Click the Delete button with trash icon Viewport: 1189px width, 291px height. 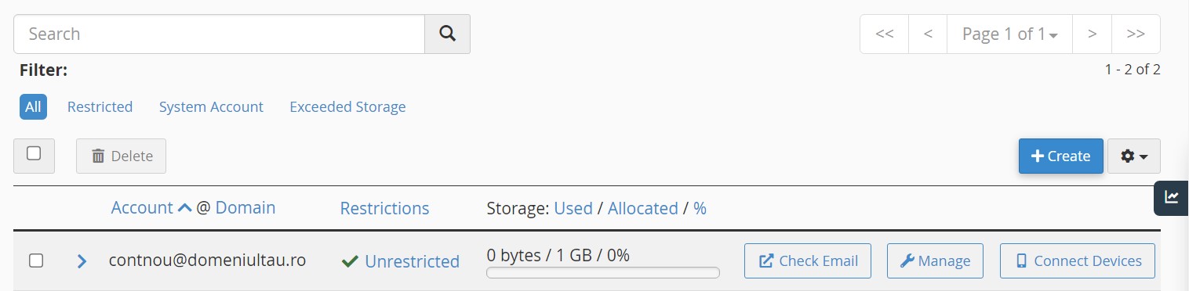(121, 156)
